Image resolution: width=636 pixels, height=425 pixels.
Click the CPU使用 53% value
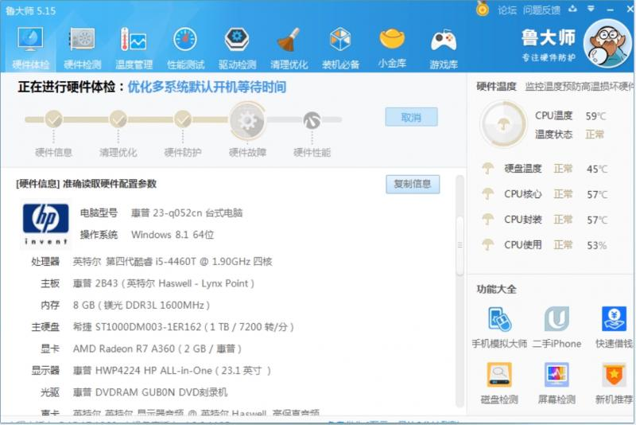[597, 245]
